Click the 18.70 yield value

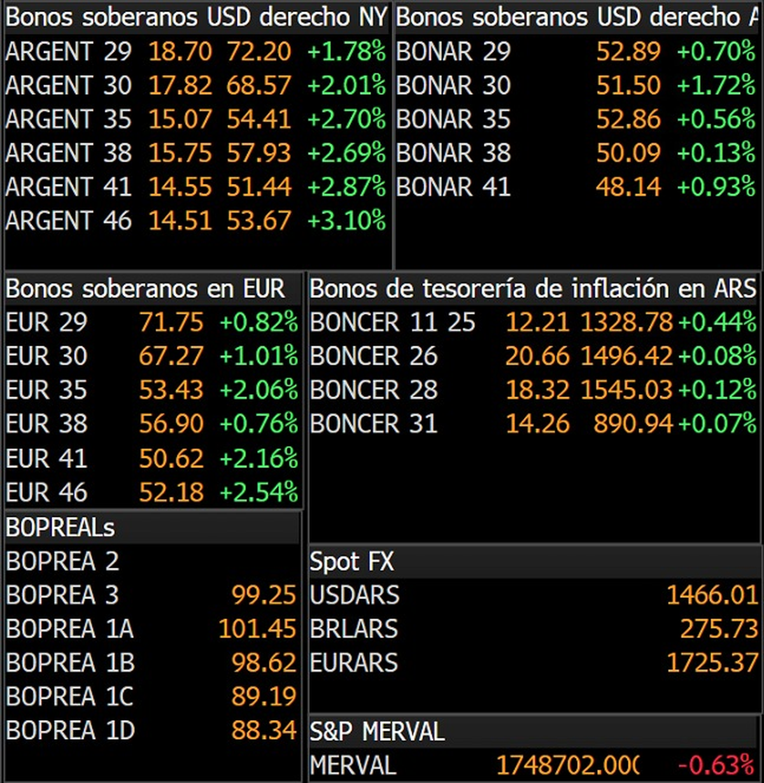click(180, 52)
